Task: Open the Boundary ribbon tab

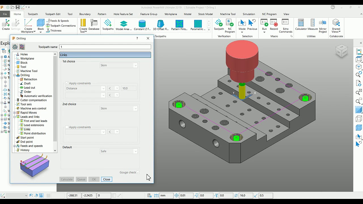Action: tap(85, 14)
